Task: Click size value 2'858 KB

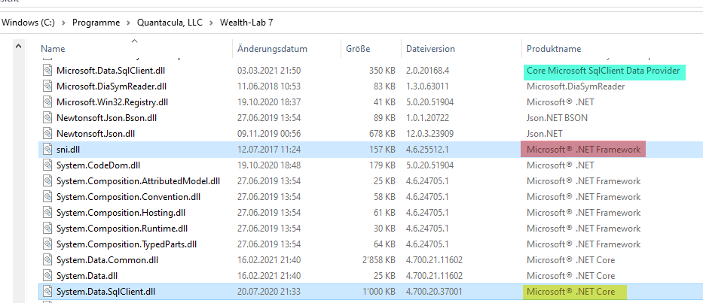Action: 377,259
